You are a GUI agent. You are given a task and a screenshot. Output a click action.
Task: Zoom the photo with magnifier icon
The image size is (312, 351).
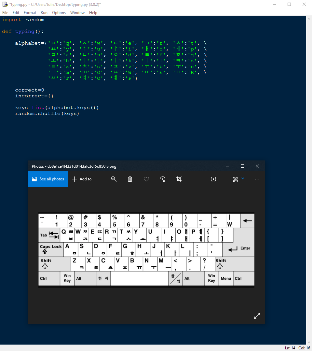coord(114,179)
